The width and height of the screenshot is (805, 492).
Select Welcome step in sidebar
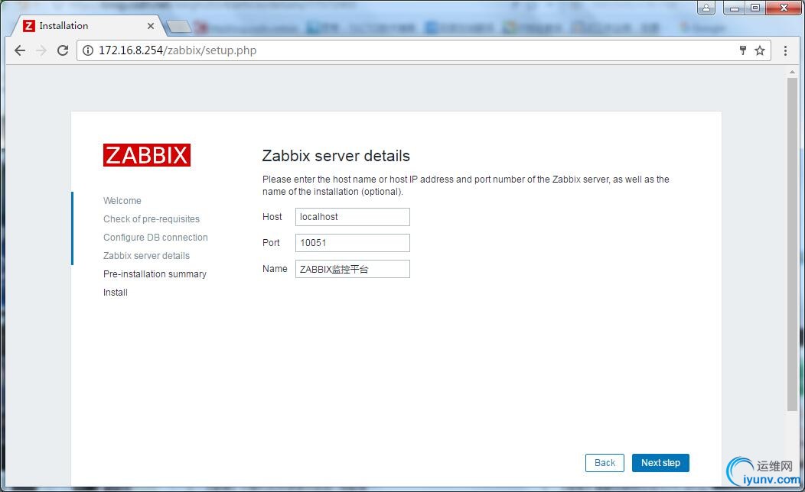point(122,200)
